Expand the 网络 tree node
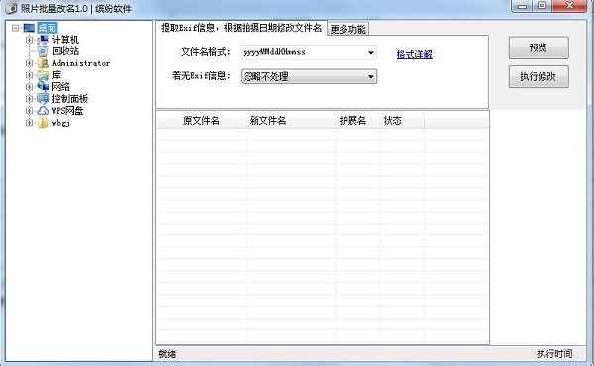 (x=29, y=87)
